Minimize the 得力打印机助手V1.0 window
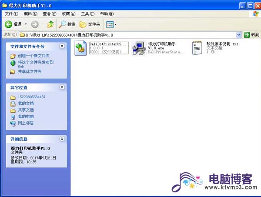 pos(242,6)
